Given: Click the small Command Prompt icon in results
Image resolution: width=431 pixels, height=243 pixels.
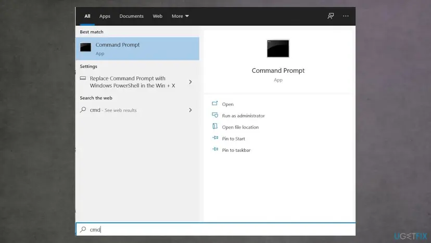Looking at the screenshot, I should point(85,47).
